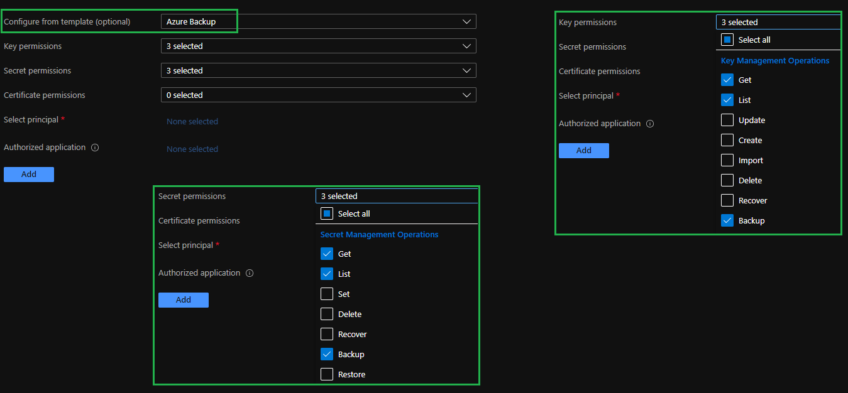
Task: Click Configure from template (optional) label
Action: coord(67,21)
